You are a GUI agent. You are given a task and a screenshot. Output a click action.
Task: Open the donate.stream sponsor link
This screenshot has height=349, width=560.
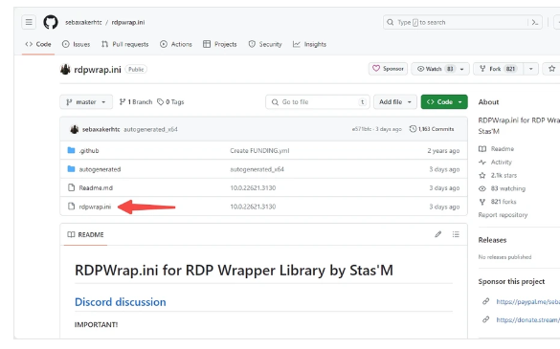[x=527, y=319]
